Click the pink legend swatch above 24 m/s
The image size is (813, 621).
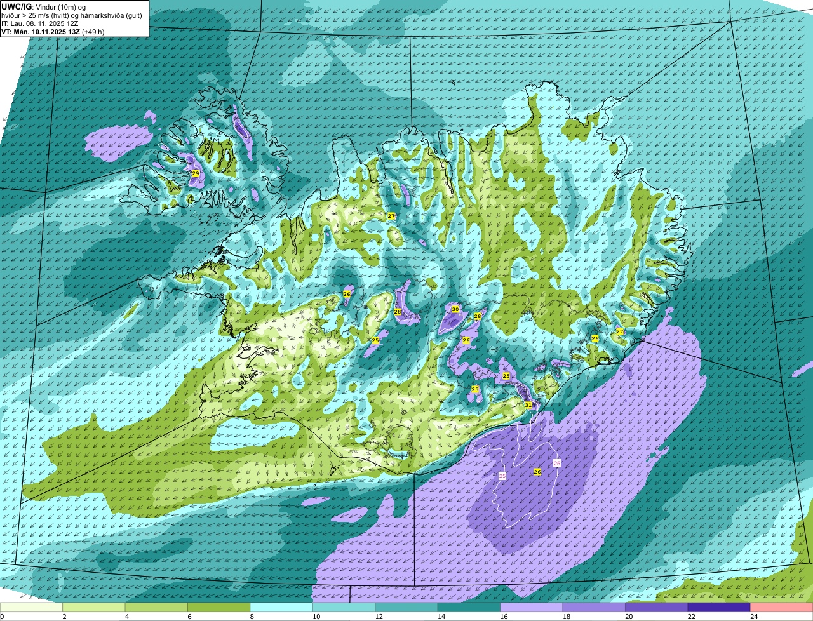click(x=782, y=607)
